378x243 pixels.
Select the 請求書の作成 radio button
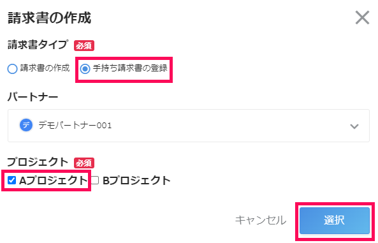pos(12,69)
